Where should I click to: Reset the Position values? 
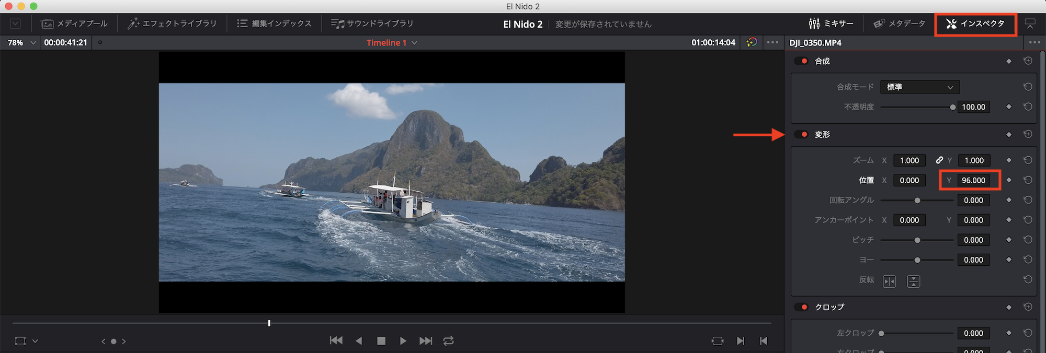tap(1028, 180)
